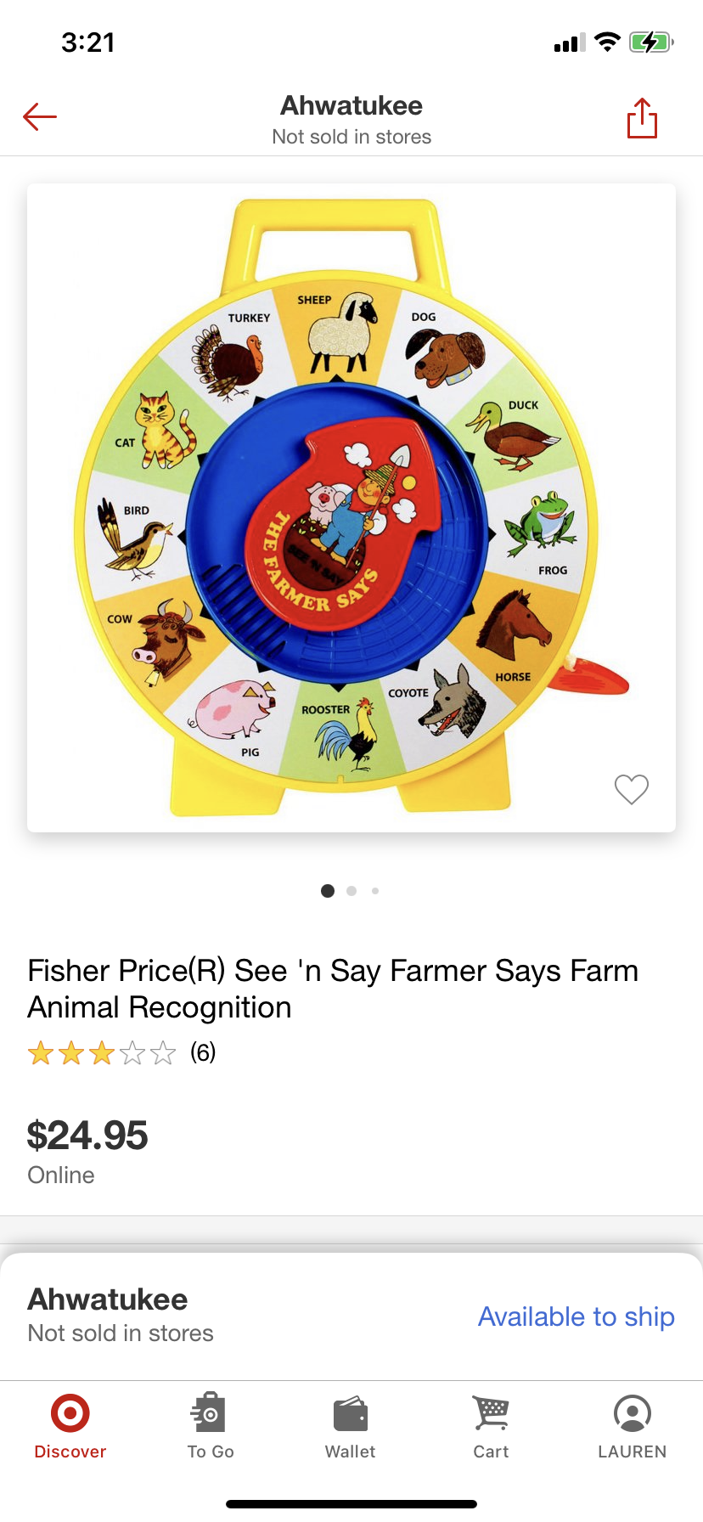Select the third image page dot
Screen dimensions: 703x1522
pyautogui.click(x=375, y=891)
